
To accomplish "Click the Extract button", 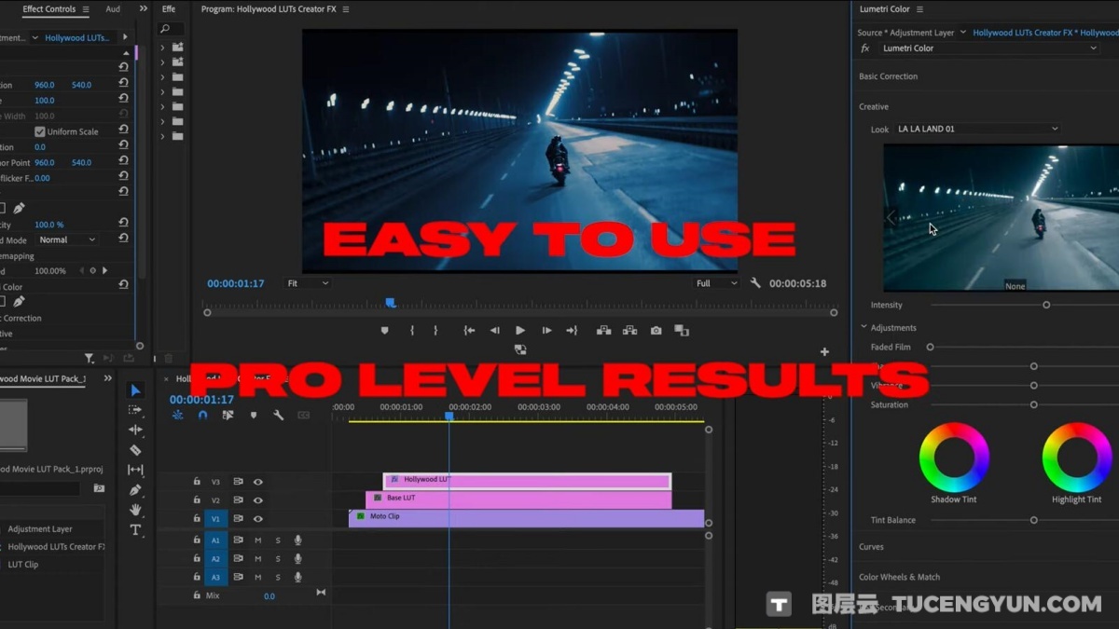I will click(x=629, y=331).
